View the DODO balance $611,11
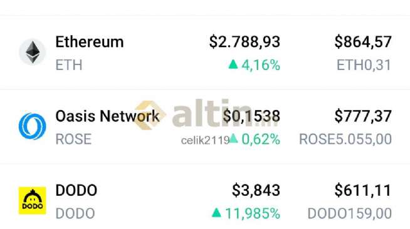This screenshot has height=229, width=410. point(363,190)
